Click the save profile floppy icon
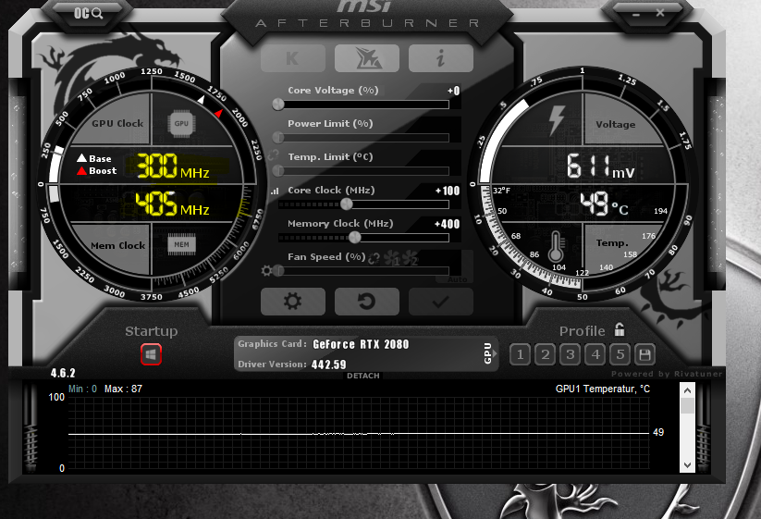Screen dimensions: 761x519 [x=645, y=354]
